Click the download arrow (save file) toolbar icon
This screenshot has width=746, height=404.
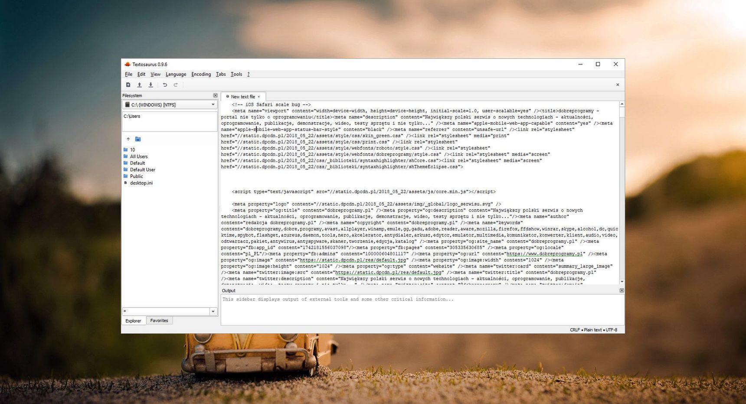151,85
